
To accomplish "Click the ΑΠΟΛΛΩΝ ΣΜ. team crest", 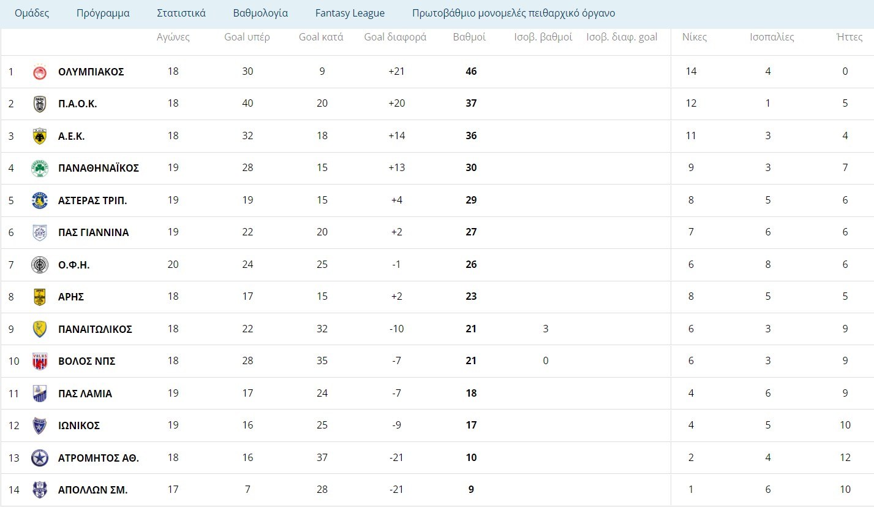I will click(x=40, y=489).
